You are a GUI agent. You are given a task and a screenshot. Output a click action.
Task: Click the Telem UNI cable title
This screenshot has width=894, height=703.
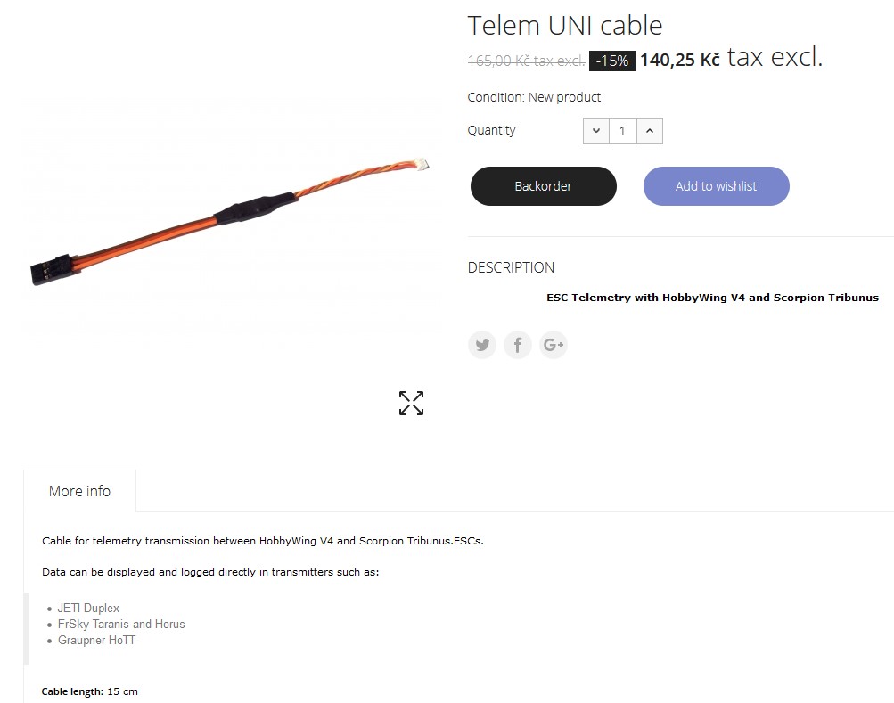click(x=565, y=26)
